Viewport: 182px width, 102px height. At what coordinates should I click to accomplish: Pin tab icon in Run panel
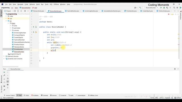[x=4, y=90]
